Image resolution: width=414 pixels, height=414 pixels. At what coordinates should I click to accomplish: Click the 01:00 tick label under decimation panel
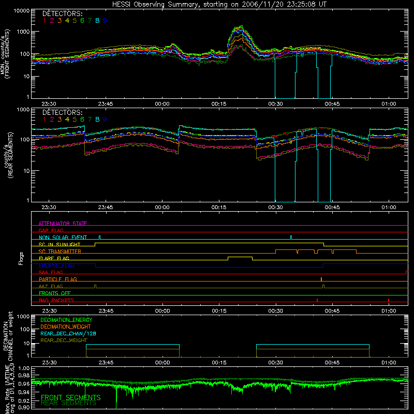click(389, 363)
